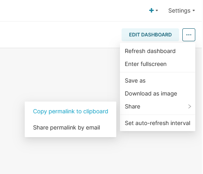Viewport: 203px width, 174px height.
Task: Copy permalink to clipboard
Action: 71,111
